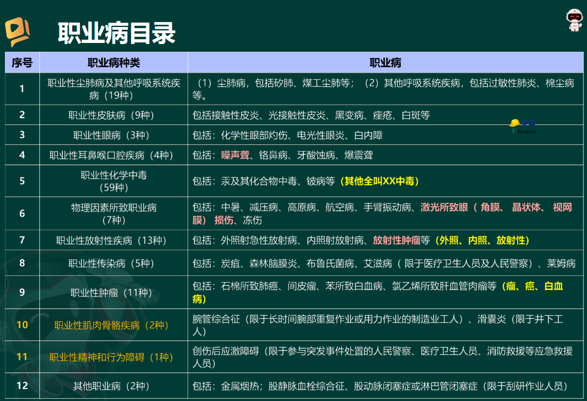Click the yellow note (外照、内照、放射性)
Viewport: 587px width, 401px height.
482,240
